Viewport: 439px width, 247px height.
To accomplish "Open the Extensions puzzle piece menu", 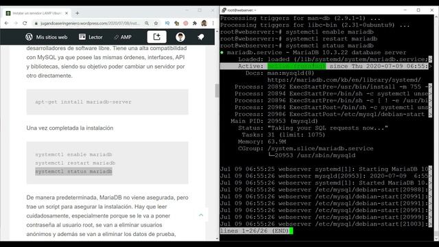I will [x=195, y=23].
